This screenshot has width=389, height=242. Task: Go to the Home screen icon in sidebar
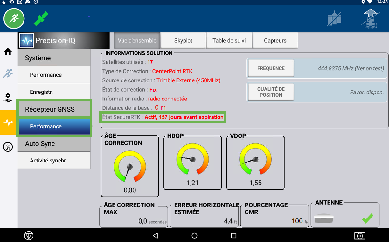(8, 52)
